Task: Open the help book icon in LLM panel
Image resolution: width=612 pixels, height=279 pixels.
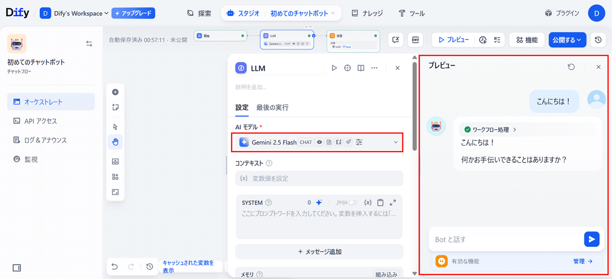Action: [361, 68]
